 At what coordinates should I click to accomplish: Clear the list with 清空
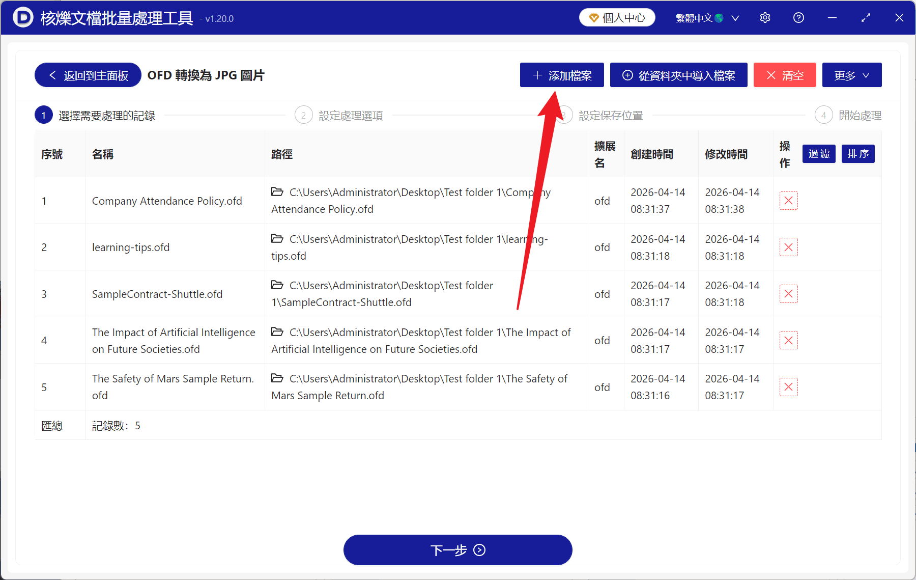coord(784,75)
